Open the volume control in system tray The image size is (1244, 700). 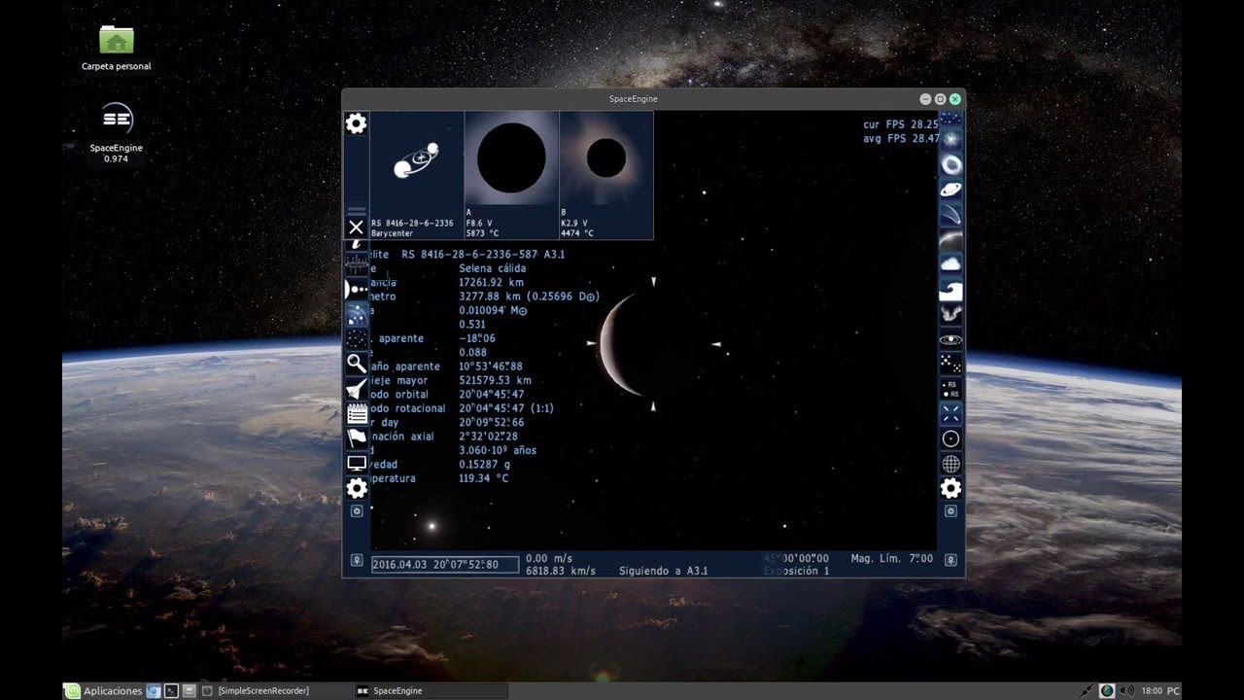click(1126, 690)
